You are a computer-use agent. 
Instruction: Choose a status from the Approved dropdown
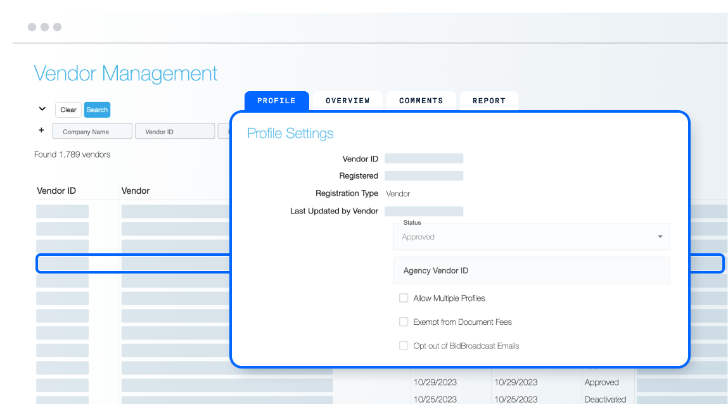click(532, 236)
